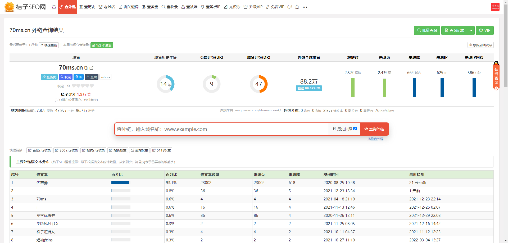Open the chat messages icon in navbar

290,7
